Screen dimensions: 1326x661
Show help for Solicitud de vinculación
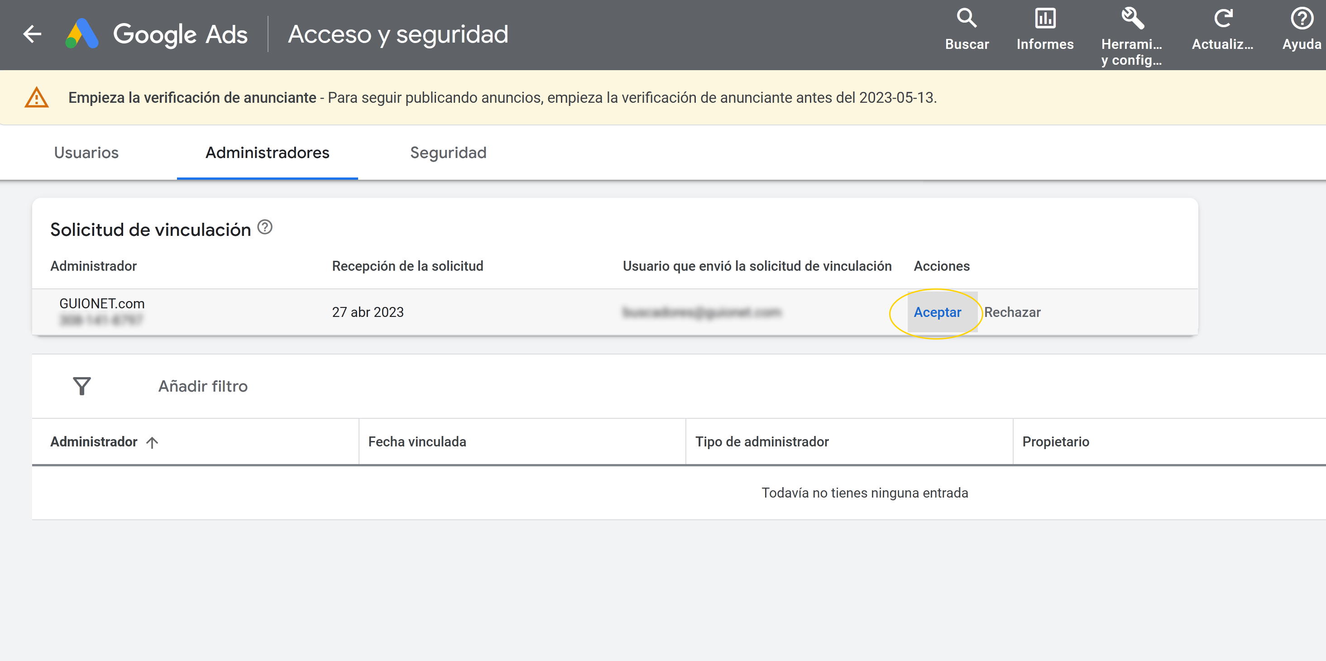(x=264, y=227)
